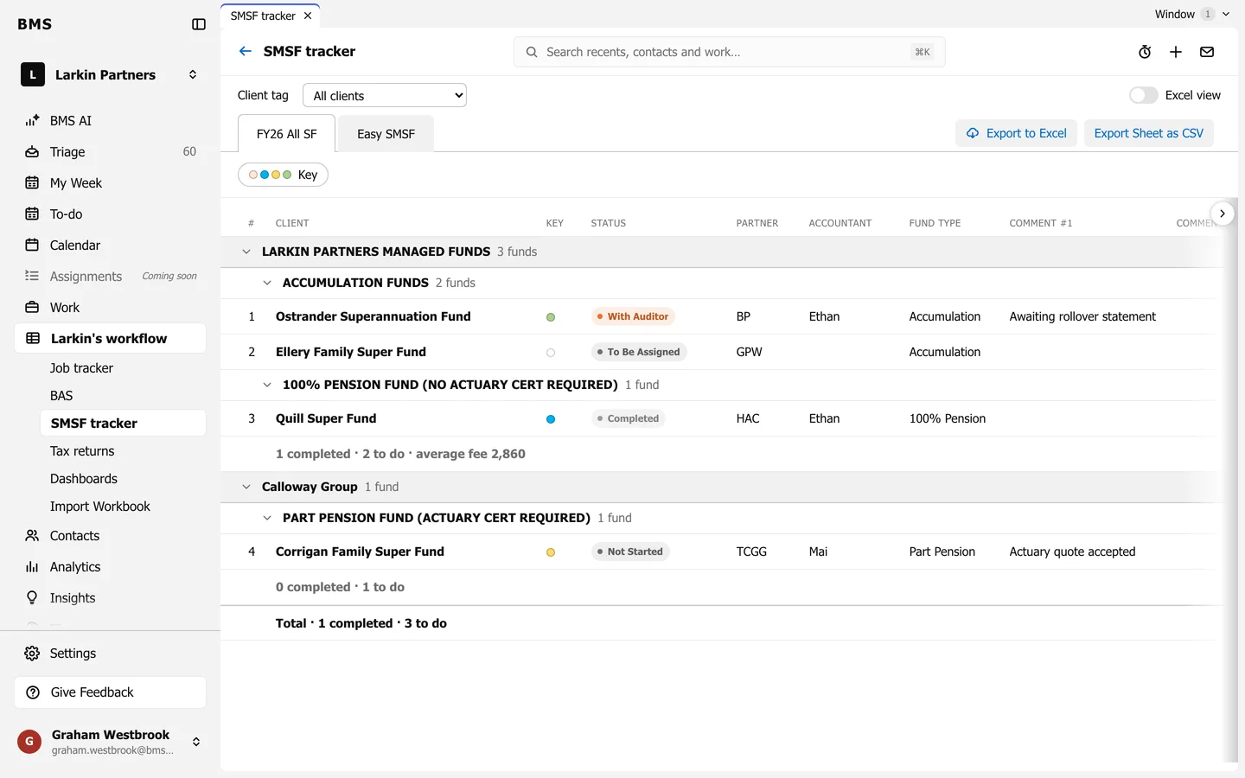Collapse the Accumulation Funds subgroup
Screen dimensions: 1245x778
(267, 283)
